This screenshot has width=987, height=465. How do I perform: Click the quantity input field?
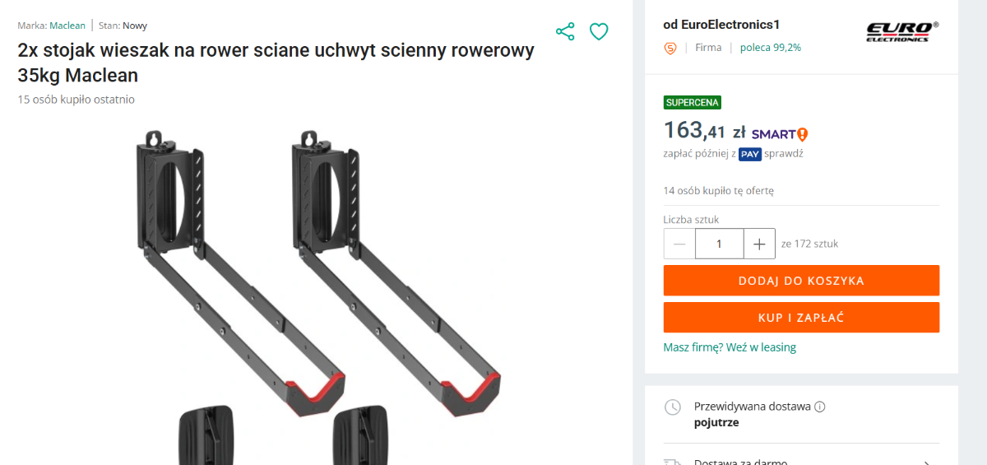coord(719,244)
